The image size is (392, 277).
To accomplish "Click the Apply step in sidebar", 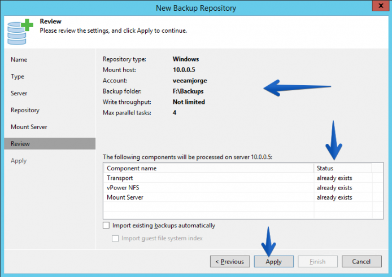I will click(19, 161).
